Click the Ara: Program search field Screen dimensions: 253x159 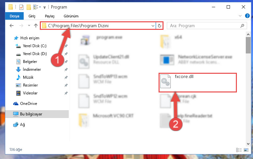coord(203,26)
